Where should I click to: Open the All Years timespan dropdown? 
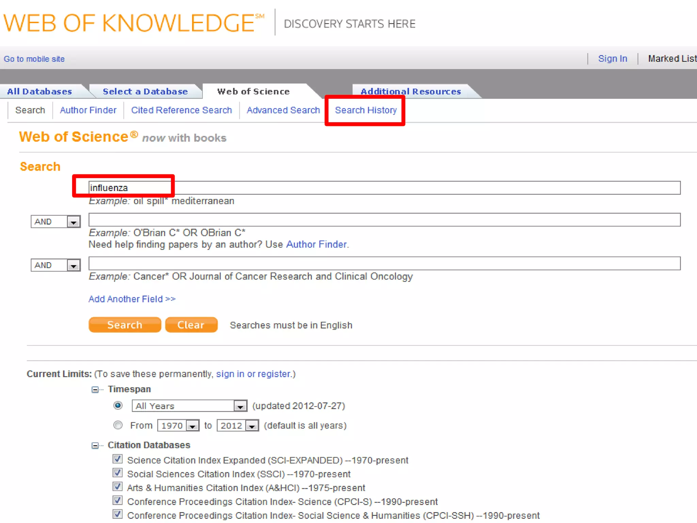pyautogui.click(x=240, y=406)
